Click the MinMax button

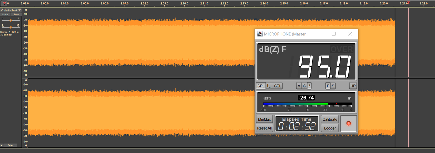click(264, 119)
